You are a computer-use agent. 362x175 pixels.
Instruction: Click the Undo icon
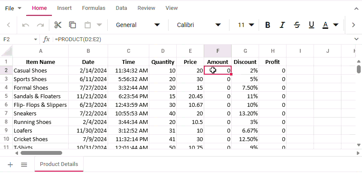[25, 25]
